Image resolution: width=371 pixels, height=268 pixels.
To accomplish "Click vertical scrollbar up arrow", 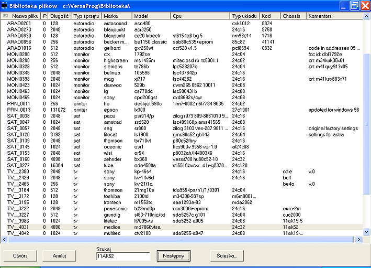I will [366, 16].
